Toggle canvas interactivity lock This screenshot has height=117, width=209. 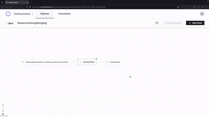3,114
